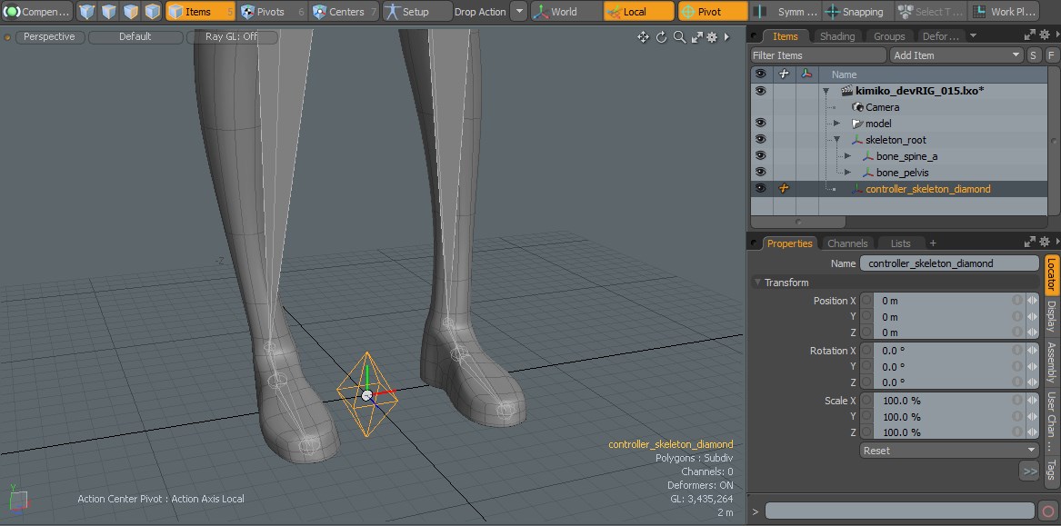Image resolution: width=1061 pixels, height=526 pixels.
Task: Open the Display vertical tab
Action: [x=1052, y=318]
